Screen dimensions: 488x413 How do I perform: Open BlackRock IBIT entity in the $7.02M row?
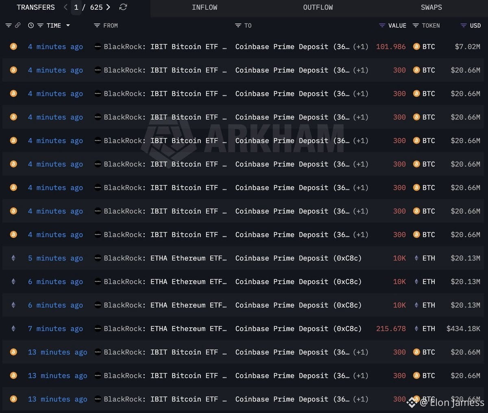[165, 47]
